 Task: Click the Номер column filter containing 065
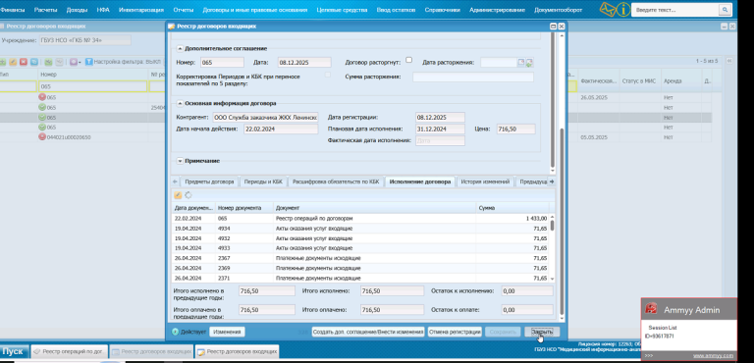pyautogui.click(x=92, y=86)
